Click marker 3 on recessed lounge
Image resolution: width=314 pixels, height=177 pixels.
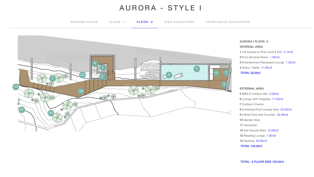52,78
